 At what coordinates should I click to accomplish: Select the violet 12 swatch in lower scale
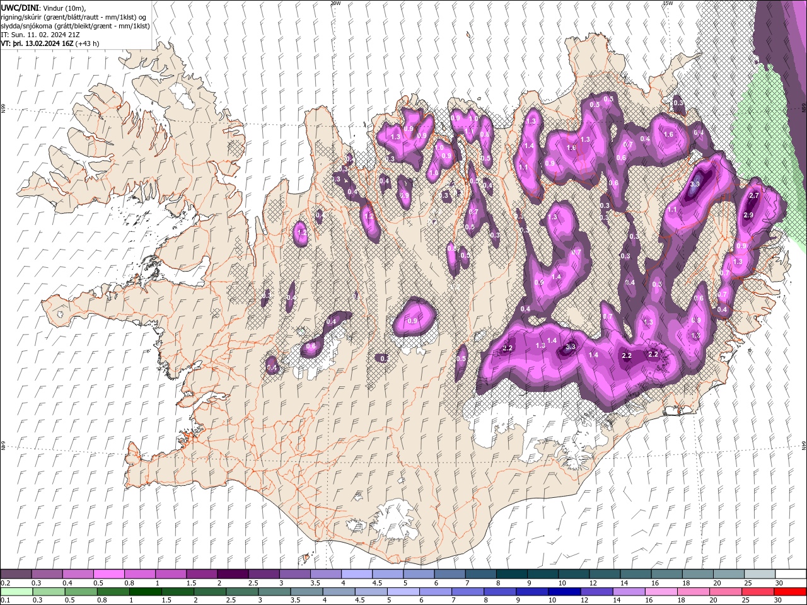pyautogui.click(x=596, y=592)
